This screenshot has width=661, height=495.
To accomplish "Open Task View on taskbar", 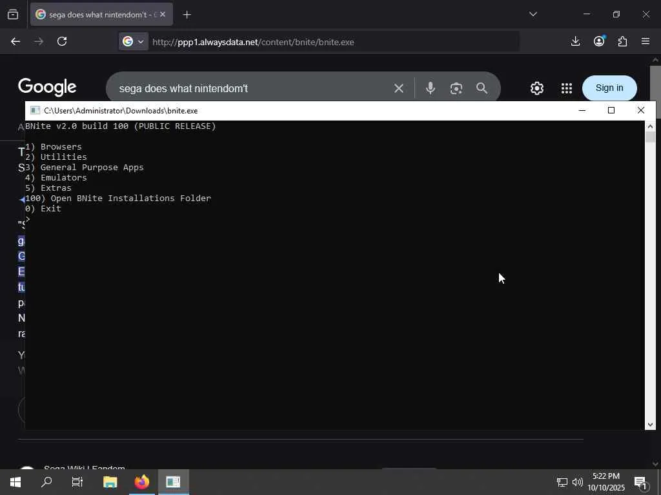I will (x=77, y=482).
